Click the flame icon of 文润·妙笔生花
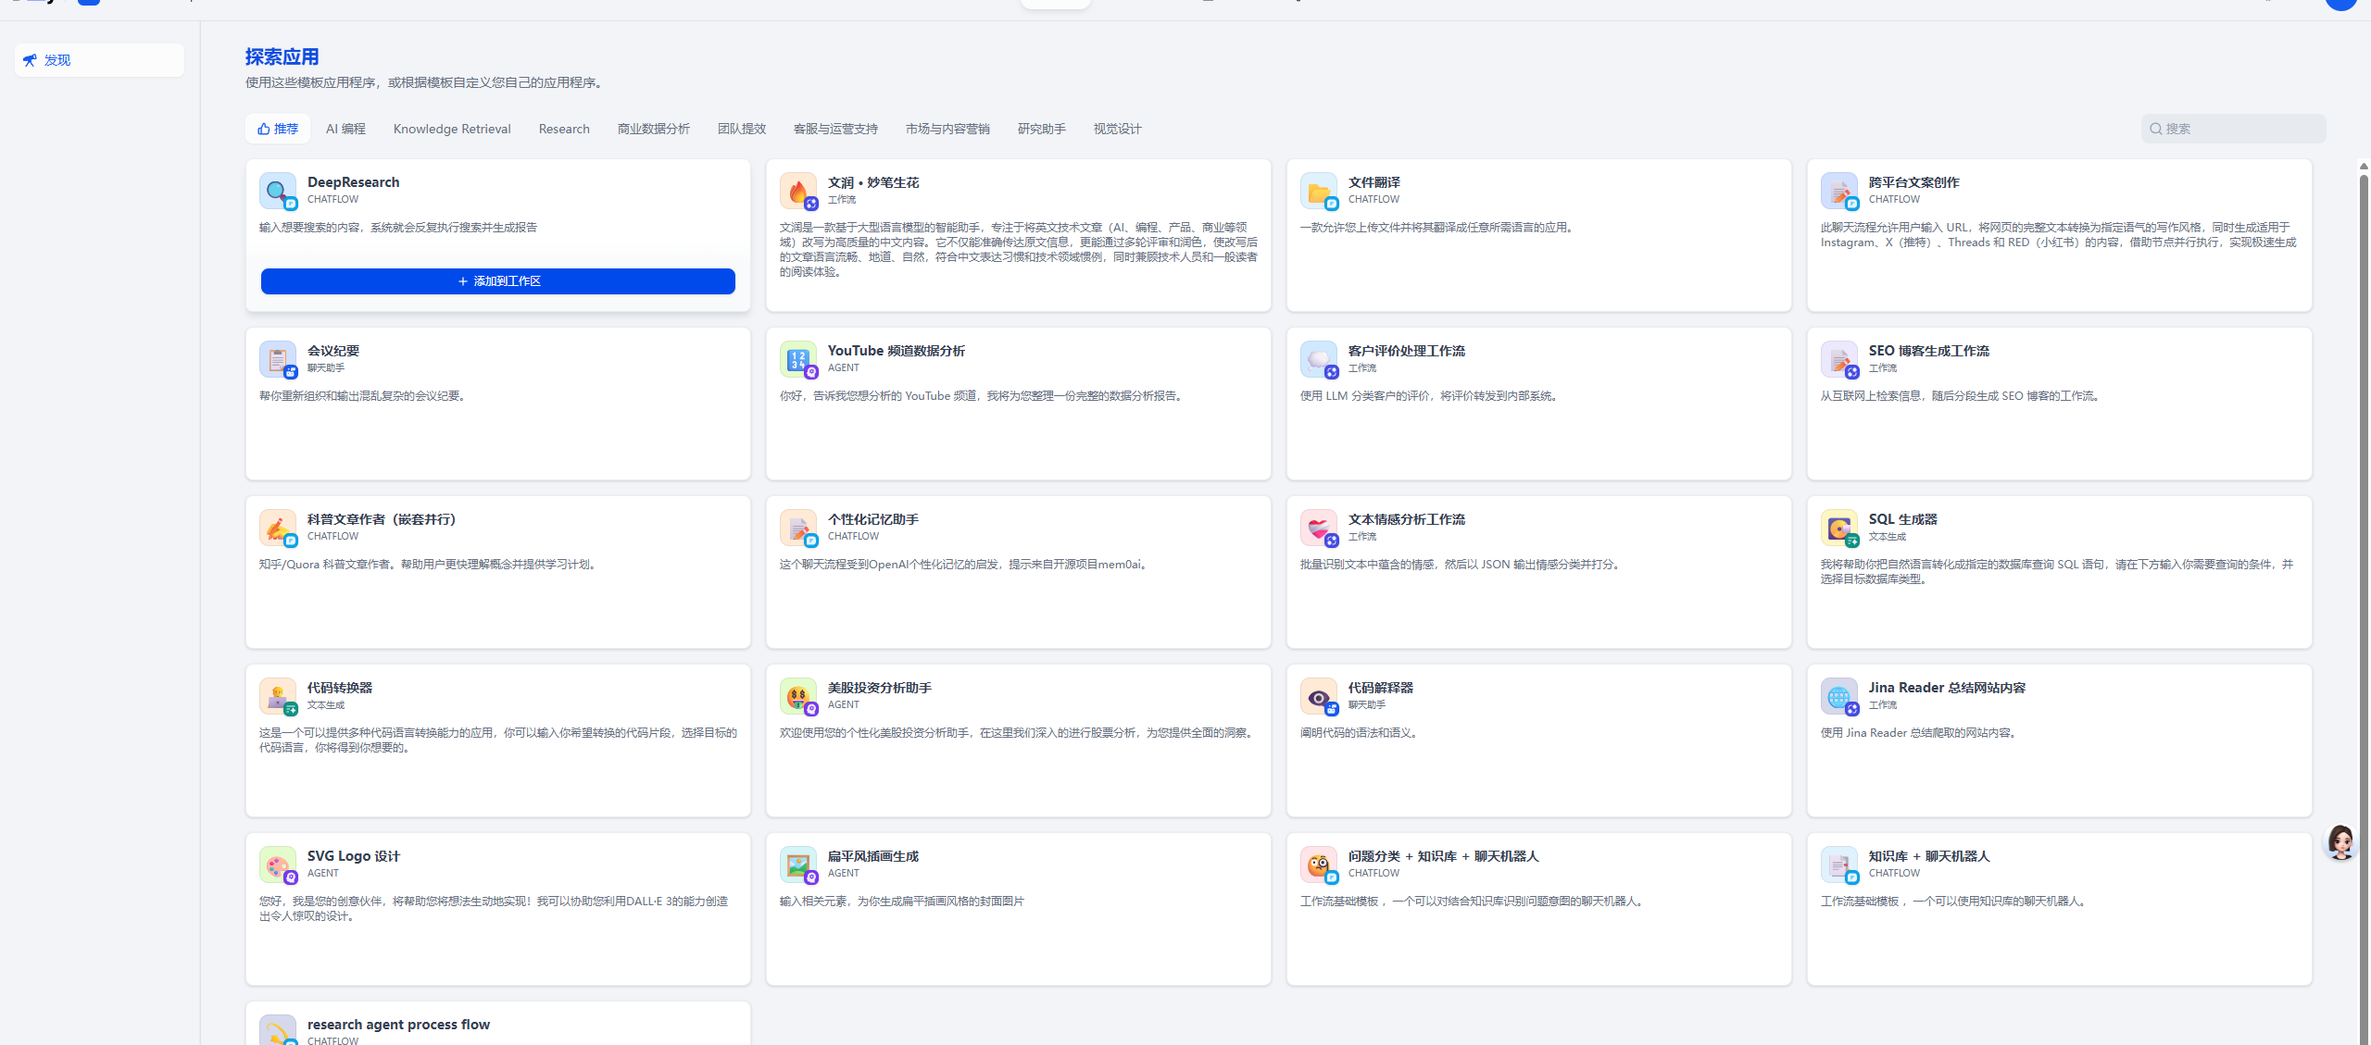 (797, 191)
